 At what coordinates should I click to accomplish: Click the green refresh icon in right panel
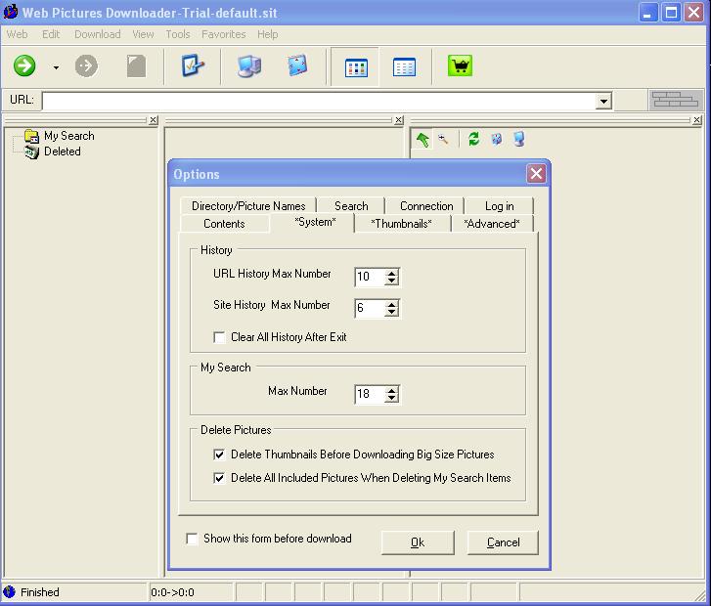click(x=474, y=140)
